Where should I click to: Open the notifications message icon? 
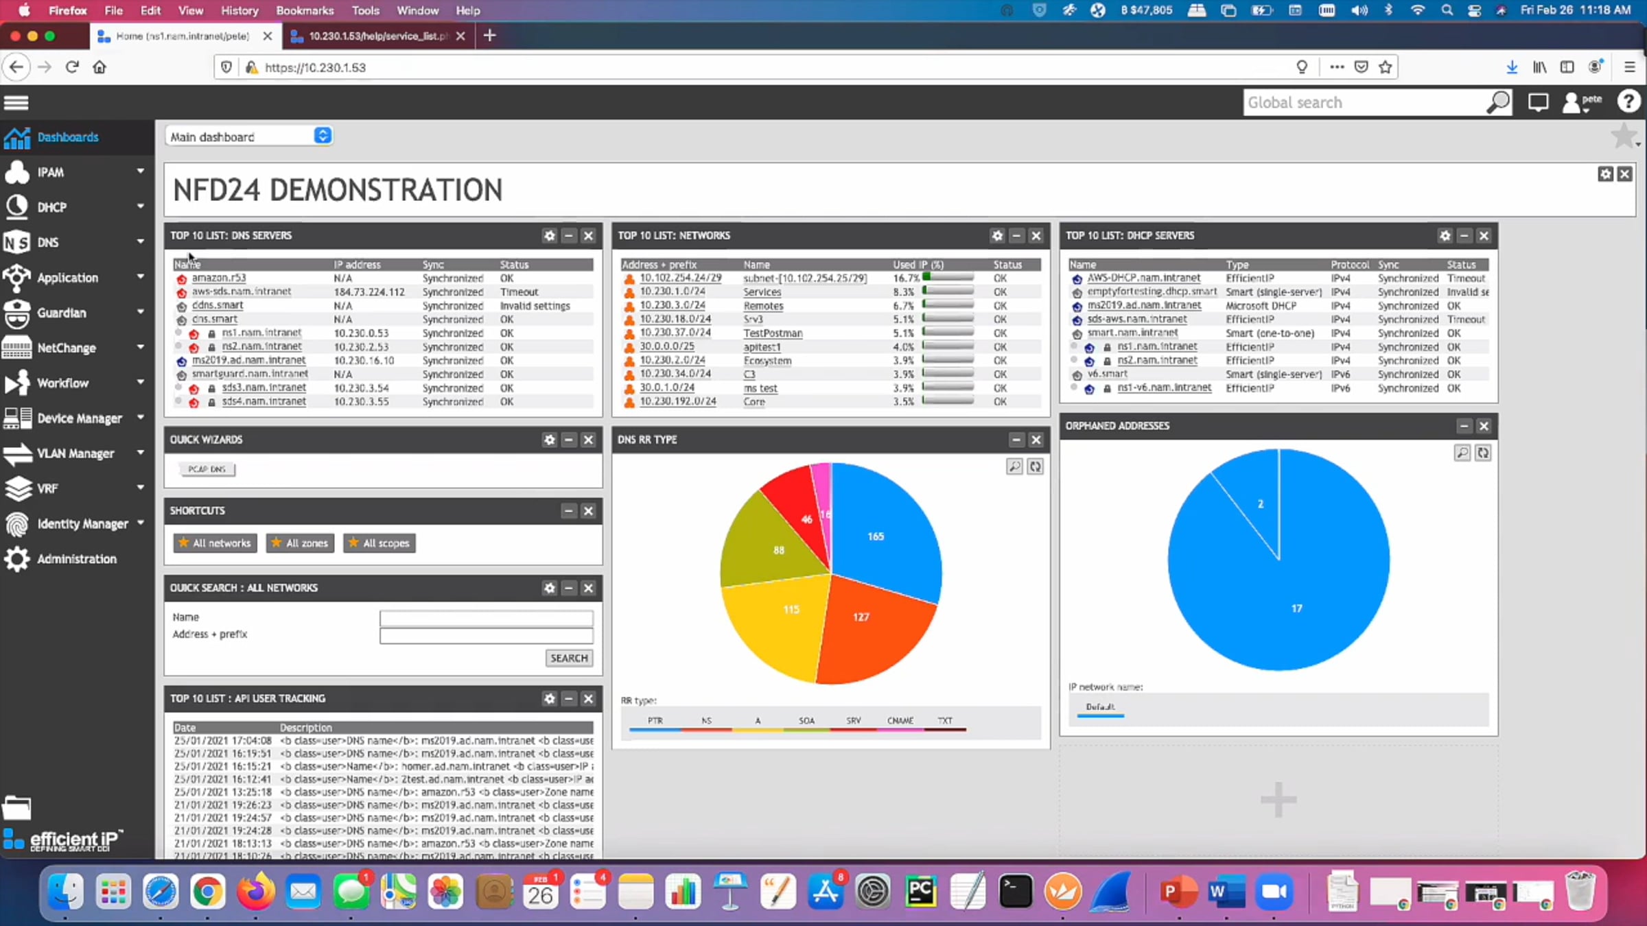[1538, 102]
